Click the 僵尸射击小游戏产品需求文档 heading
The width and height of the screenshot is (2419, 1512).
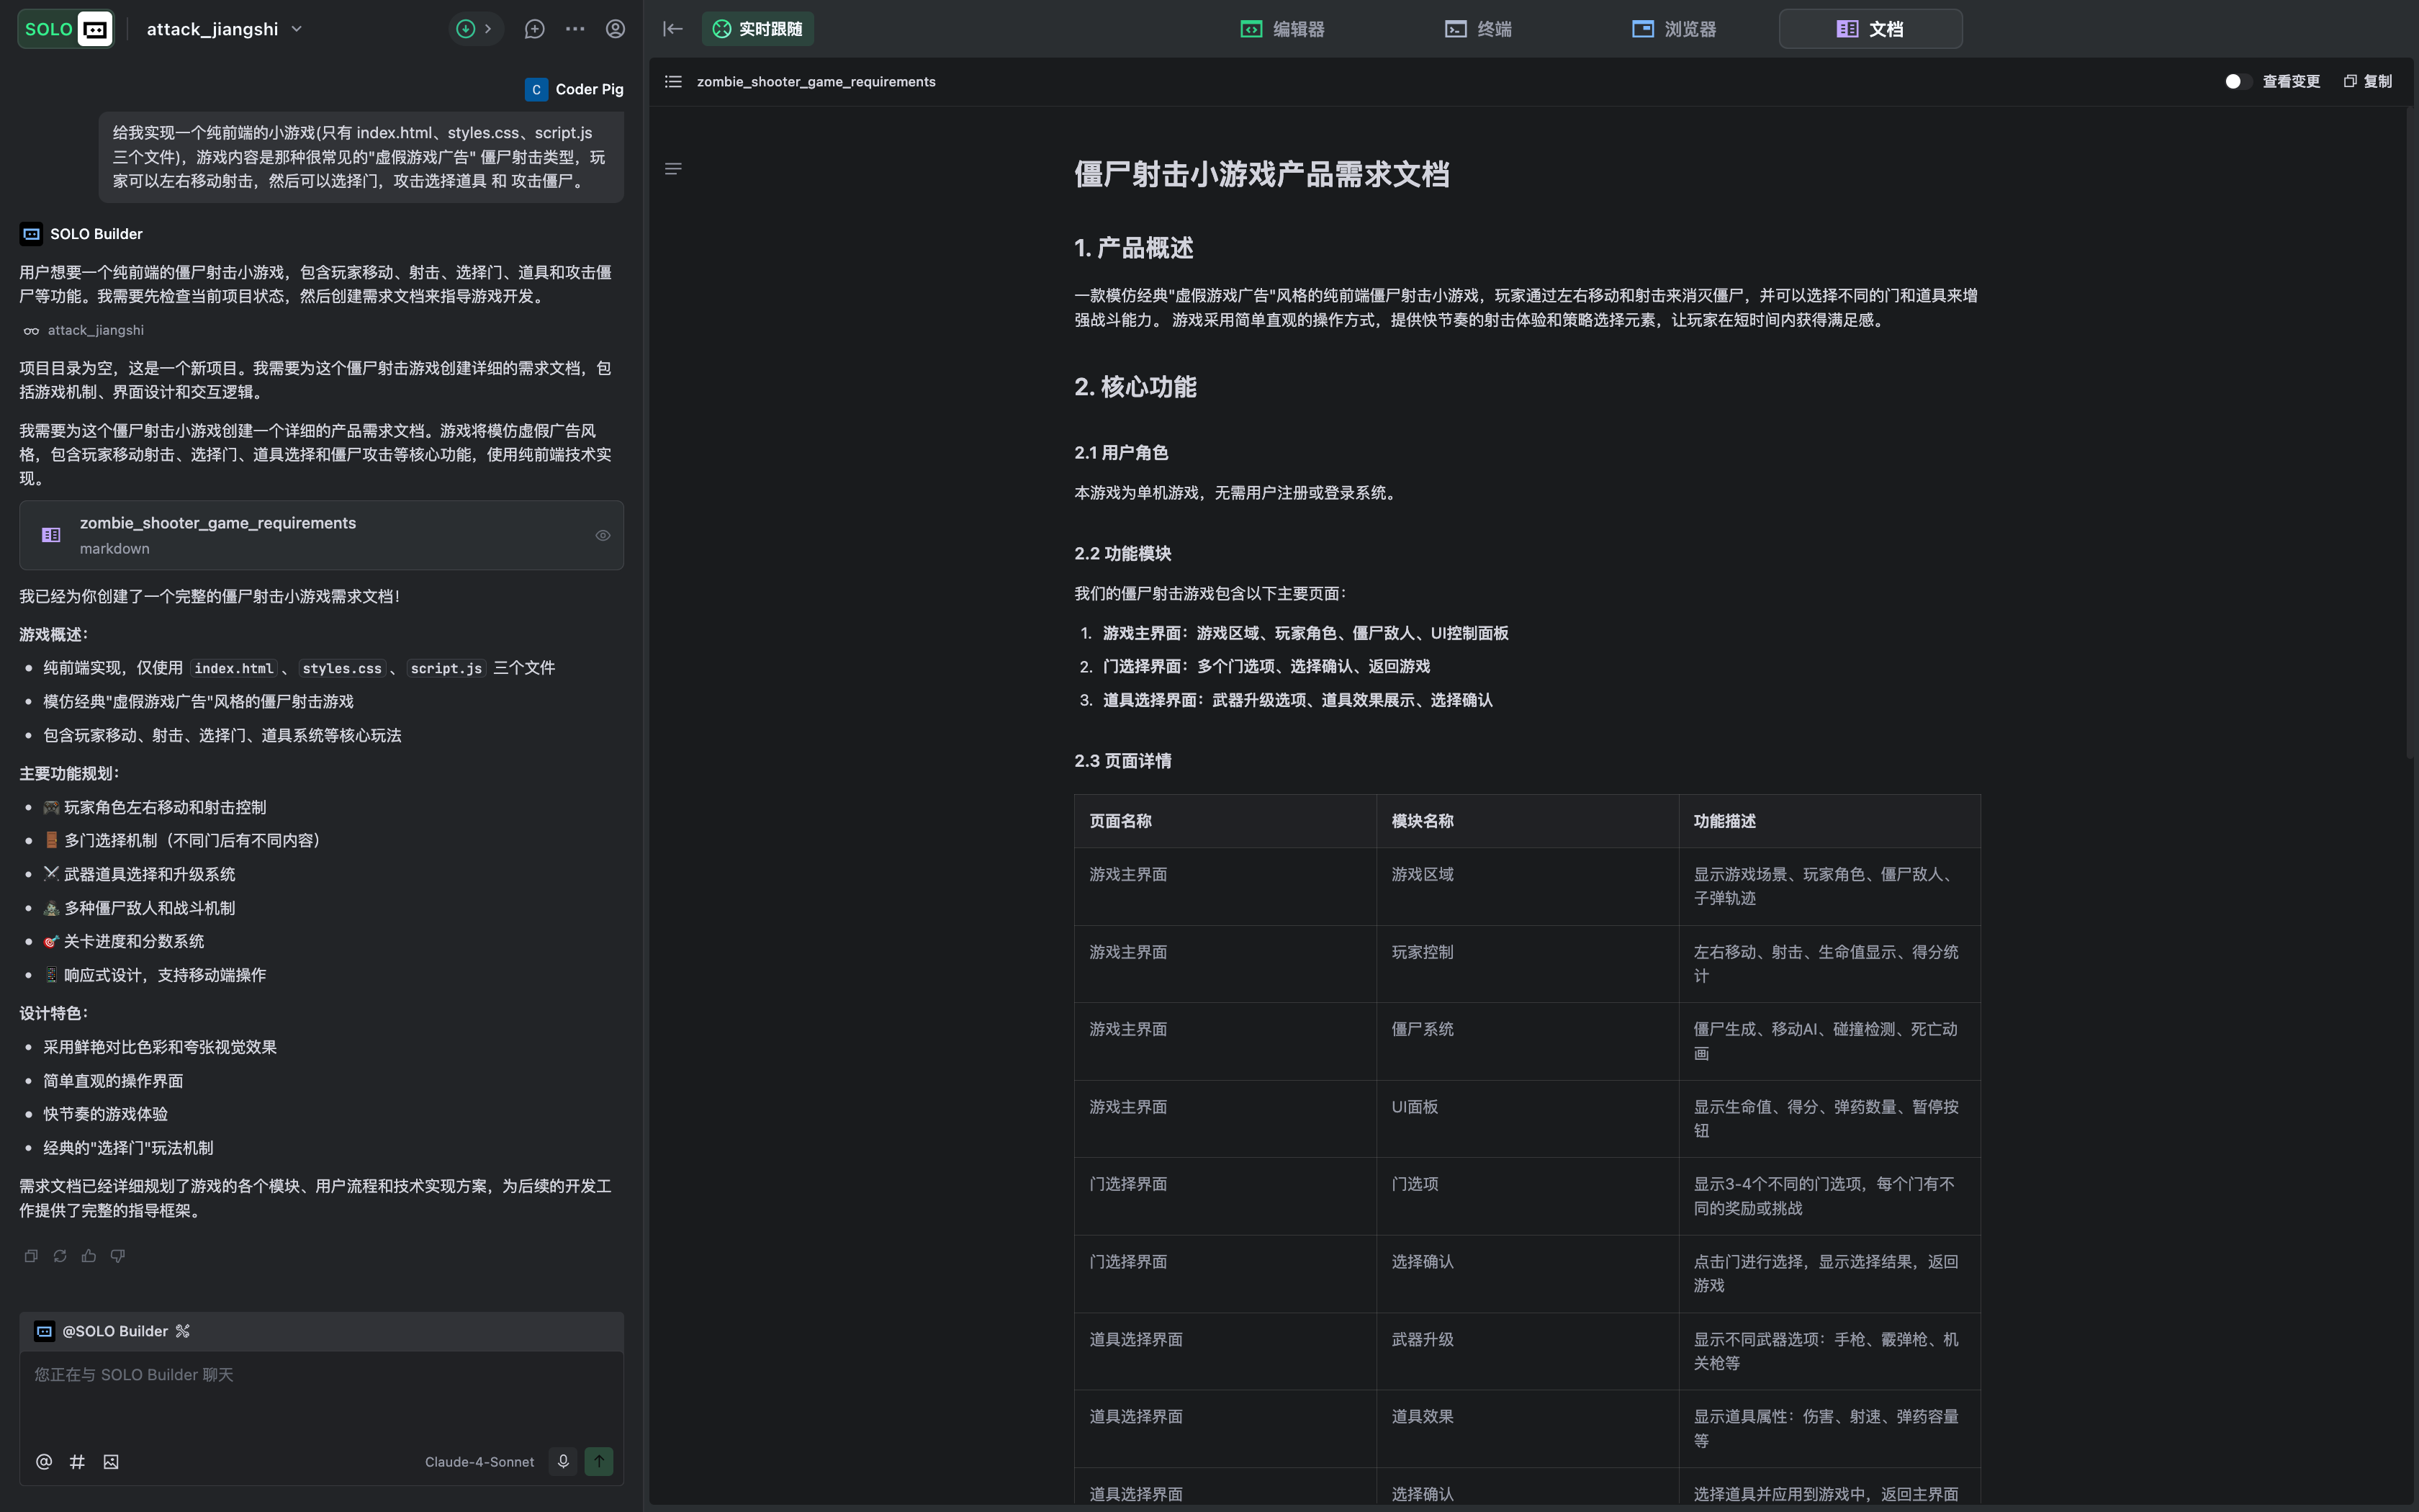[x=1261, y=175]
